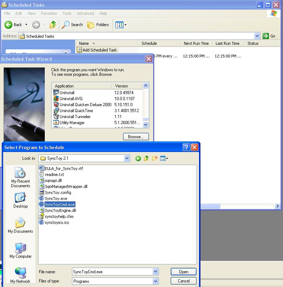283x287 pixels.
Task: Go up one level in file dialog
Action: (x=146, y=159)
